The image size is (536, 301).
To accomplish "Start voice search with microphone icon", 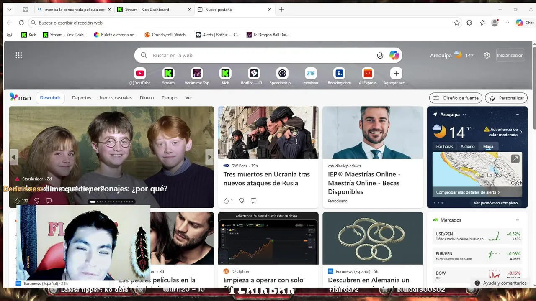I will 380,55.
